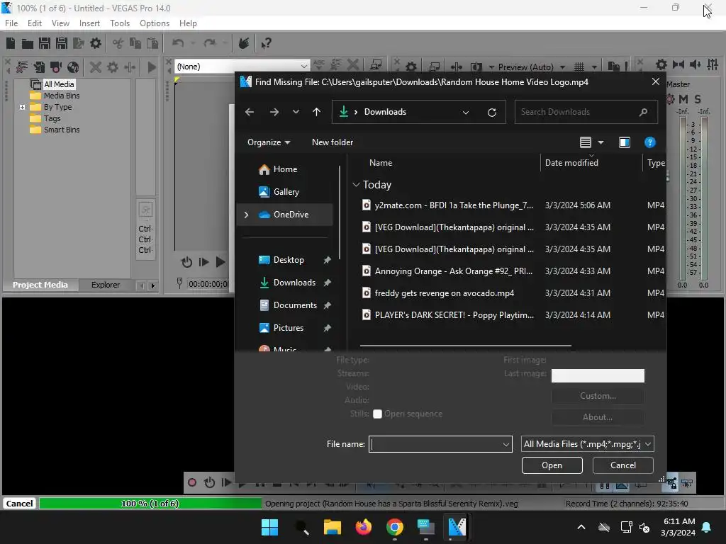
Task: Click Cancel beside the progress bar
Action: [x=19, y=504]
